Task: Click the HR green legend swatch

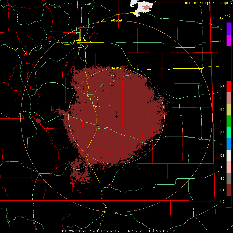Action: click(229, 121)
